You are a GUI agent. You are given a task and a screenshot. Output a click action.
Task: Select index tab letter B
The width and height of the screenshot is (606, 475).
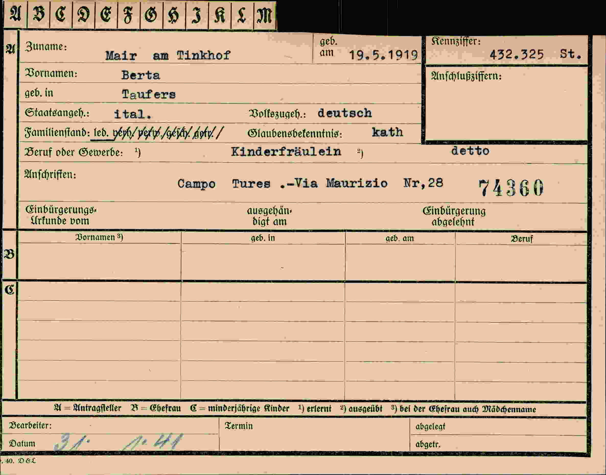[38, 15]
